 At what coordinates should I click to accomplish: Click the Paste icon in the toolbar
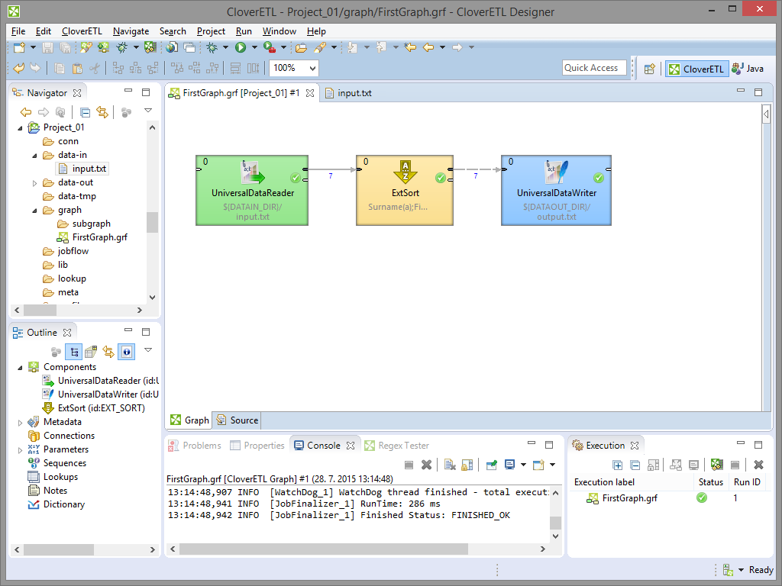tap(77, 68)
